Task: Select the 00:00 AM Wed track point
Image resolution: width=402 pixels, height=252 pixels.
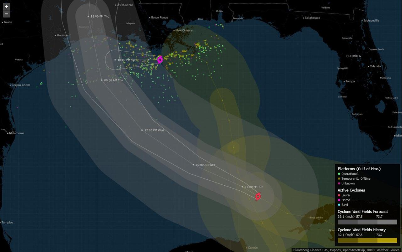Action: click(x=193, y=165)
